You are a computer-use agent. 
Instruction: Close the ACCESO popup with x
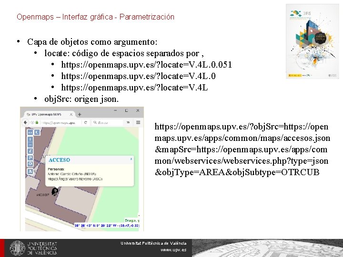[x=131, y=159]
